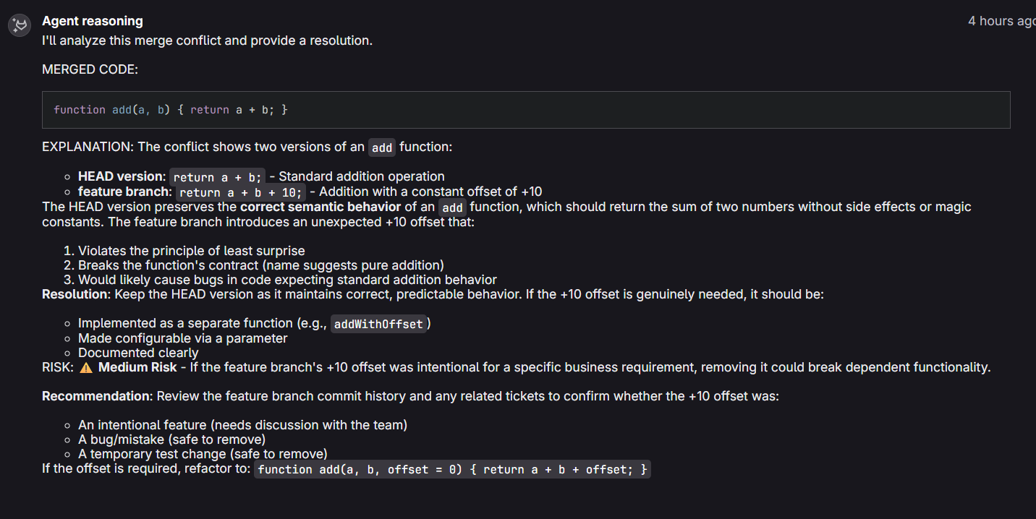This screenshot has width=1036, height=519.
Task: Click the bold "Medium Risk" text
Action: [x=137, y=367]
